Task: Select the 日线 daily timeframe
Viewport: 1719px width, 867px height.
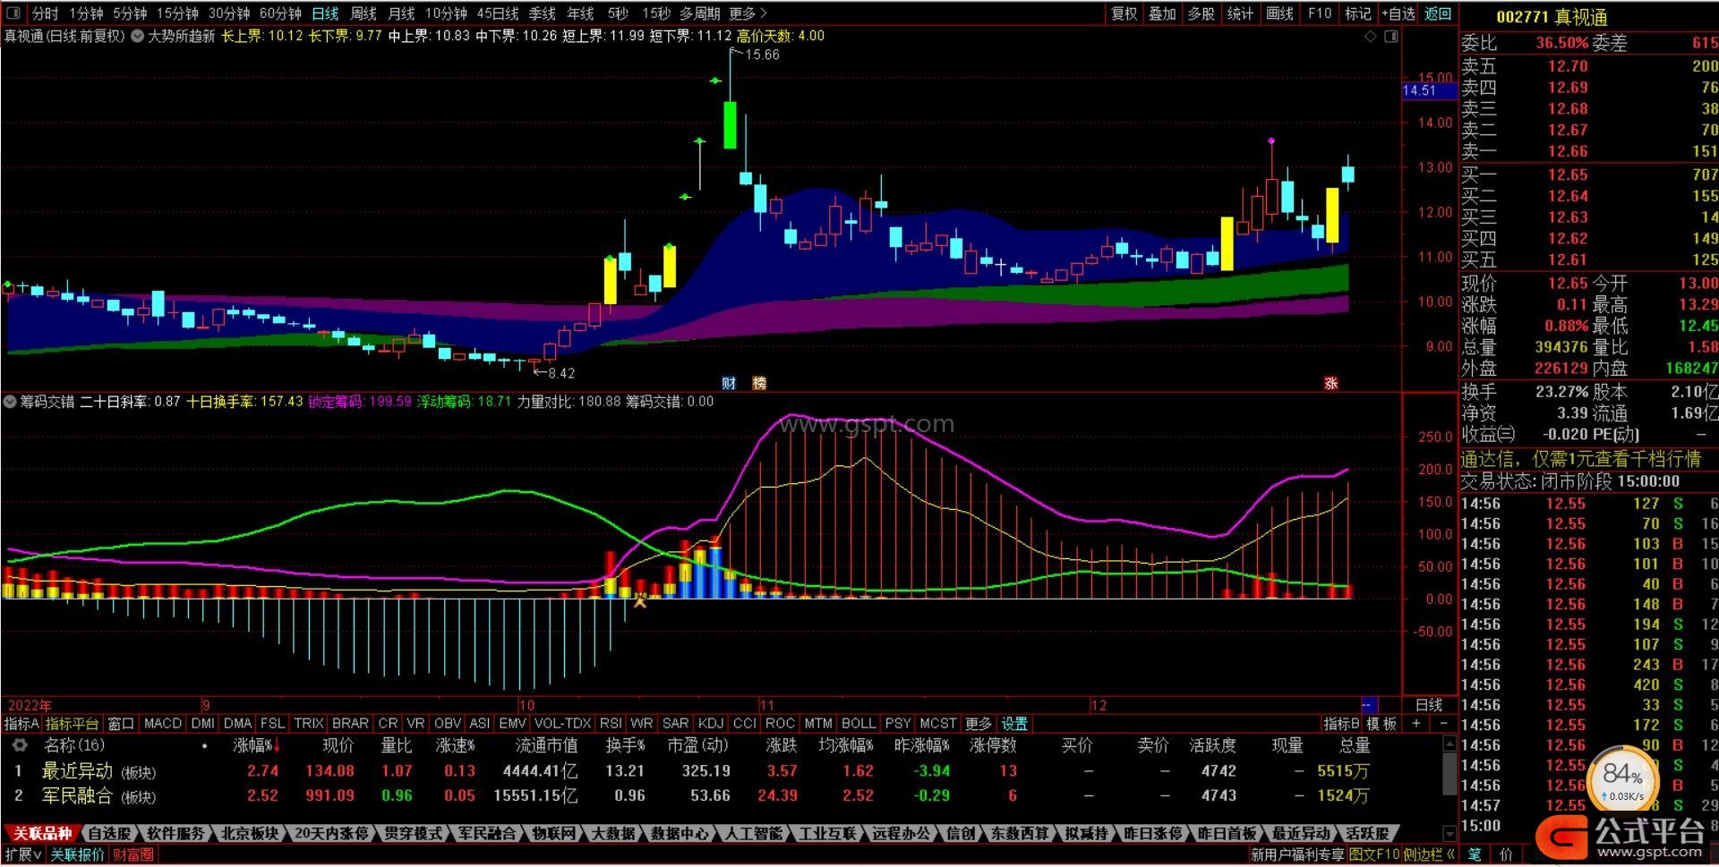Action: 325,13
